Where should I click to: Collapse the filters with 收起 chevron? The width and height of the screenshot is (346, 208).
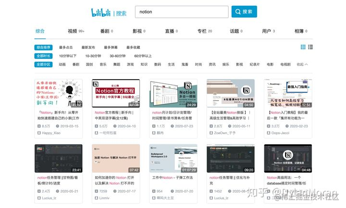click(302, 64)
